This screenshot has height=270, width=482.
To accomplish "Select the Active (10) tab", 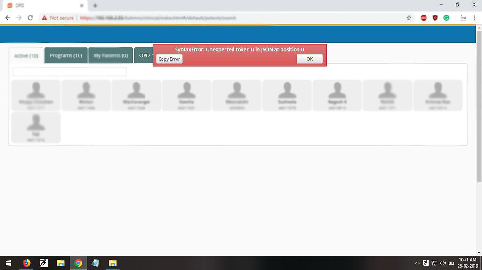I will click(x=26, y=56).
